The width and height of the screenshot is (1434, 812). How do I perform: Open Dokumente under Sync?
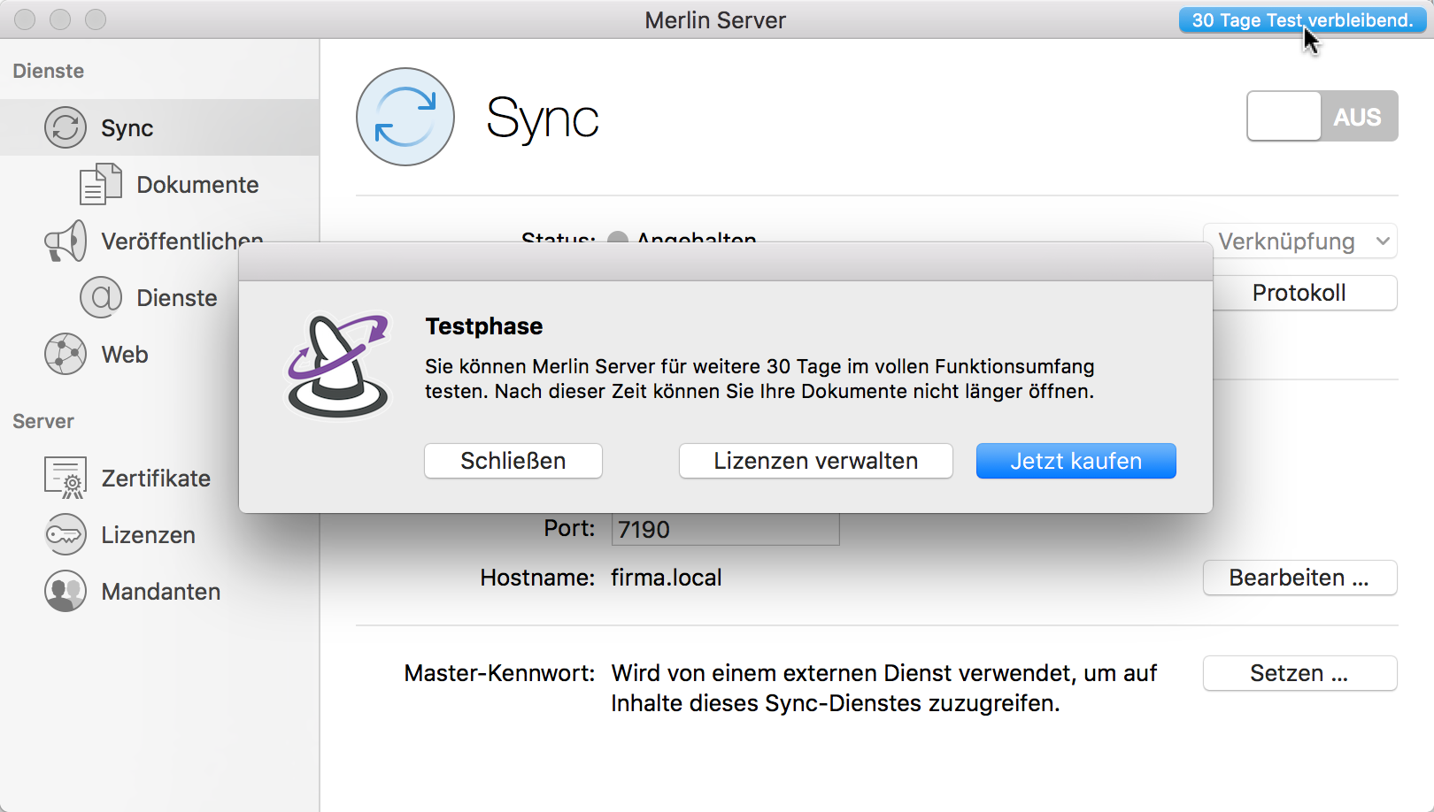159,184
